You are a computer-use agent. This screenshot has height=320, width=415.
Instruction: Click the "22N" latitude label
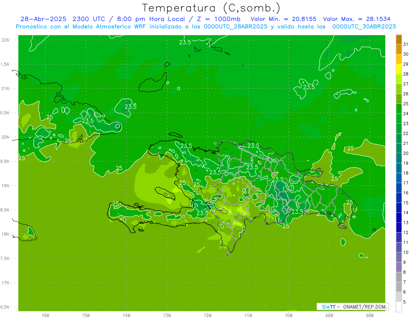coord(6,40)
